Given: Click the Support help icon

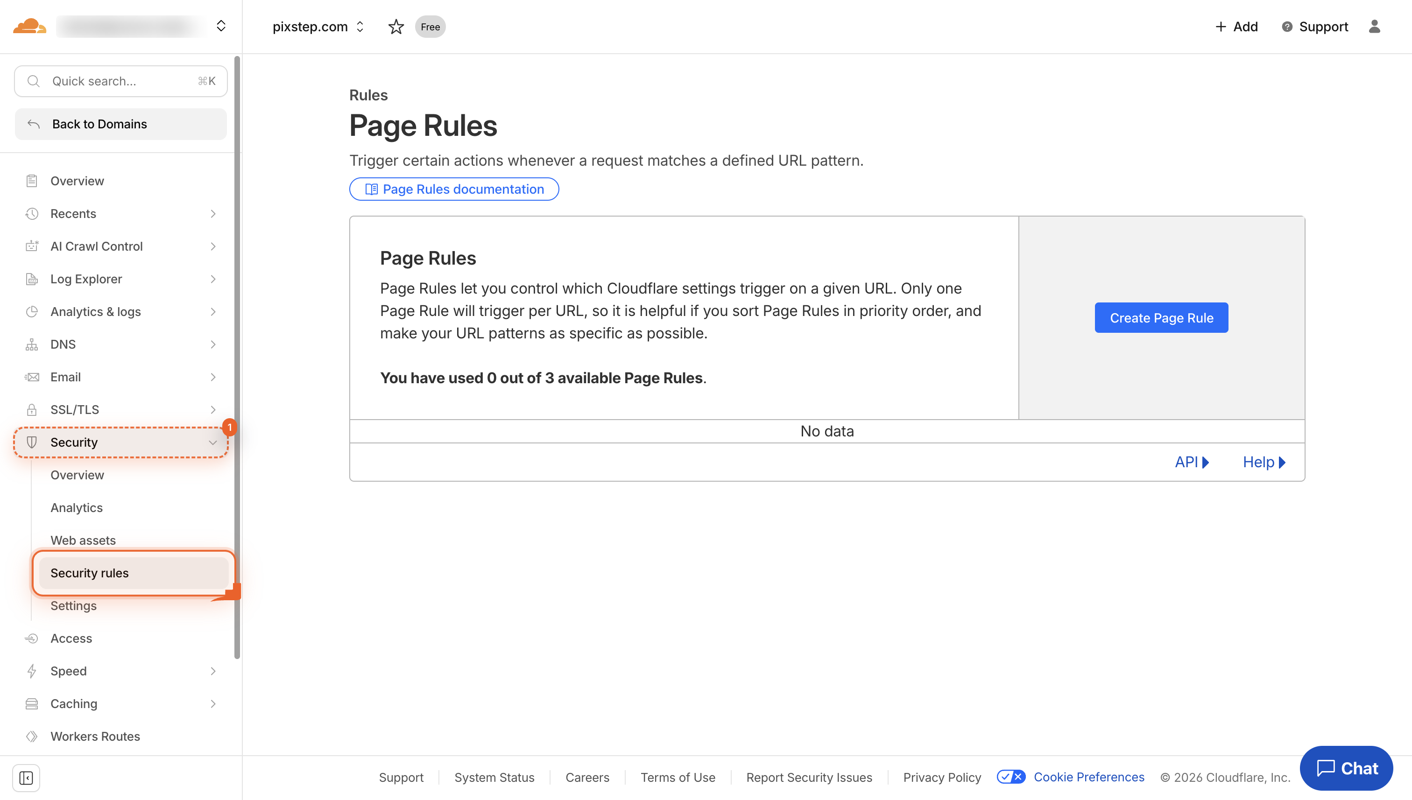Looking at the screenshot, I should (1287, 27).
